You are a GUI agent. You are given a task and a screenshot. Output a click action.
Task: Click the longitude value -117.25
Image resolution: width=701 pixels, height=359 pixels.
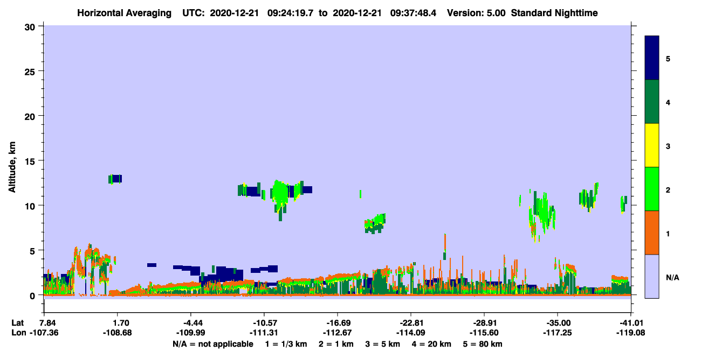coord(557,333)
